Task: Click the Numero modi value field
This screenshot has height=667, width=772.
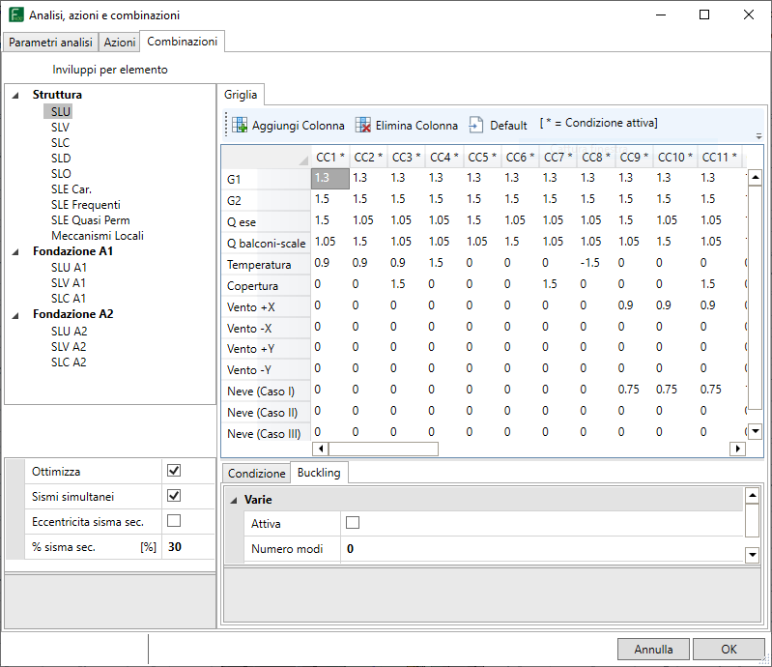Action: 542,549
